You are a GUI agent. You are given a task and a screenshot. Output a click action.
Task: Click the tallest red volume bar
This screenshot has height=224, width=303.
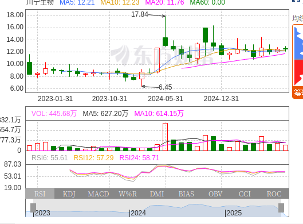point(165,137)
